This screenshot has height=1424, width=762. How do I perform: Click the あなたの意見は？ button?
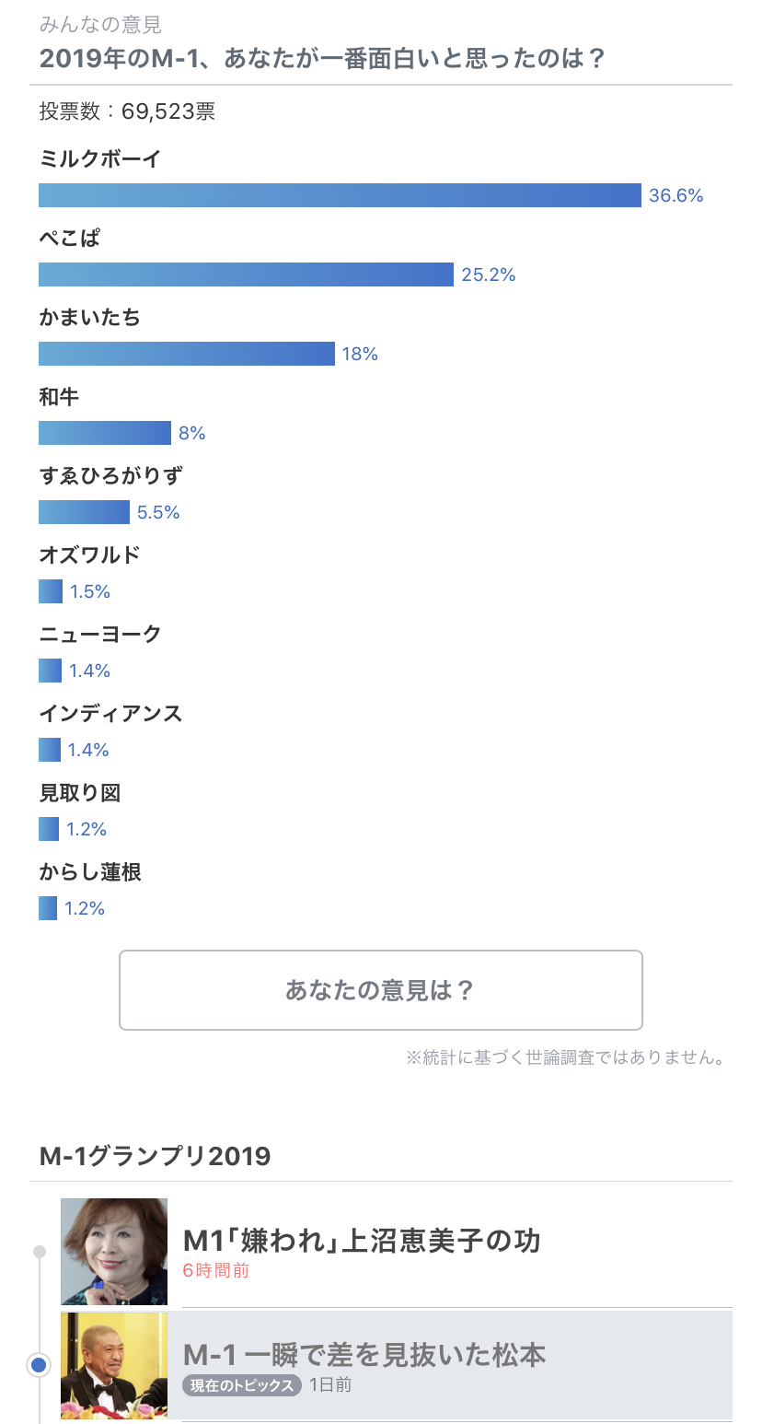point(380,990)
